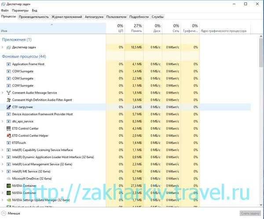Open the Вид menu
Screen dimensions: 264x219
(34, 11)
